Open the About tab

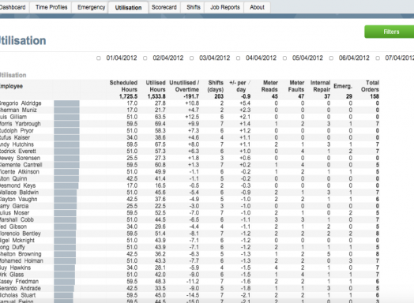coord(257,7)
